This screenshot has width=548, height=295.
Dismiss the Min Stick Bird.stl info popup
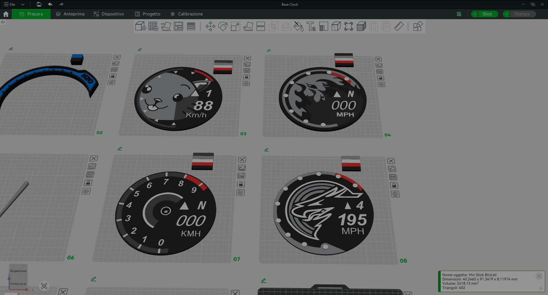(x=539, y=276)
